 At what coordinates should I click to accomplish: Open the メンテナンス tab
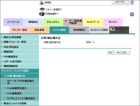point(13,22)
